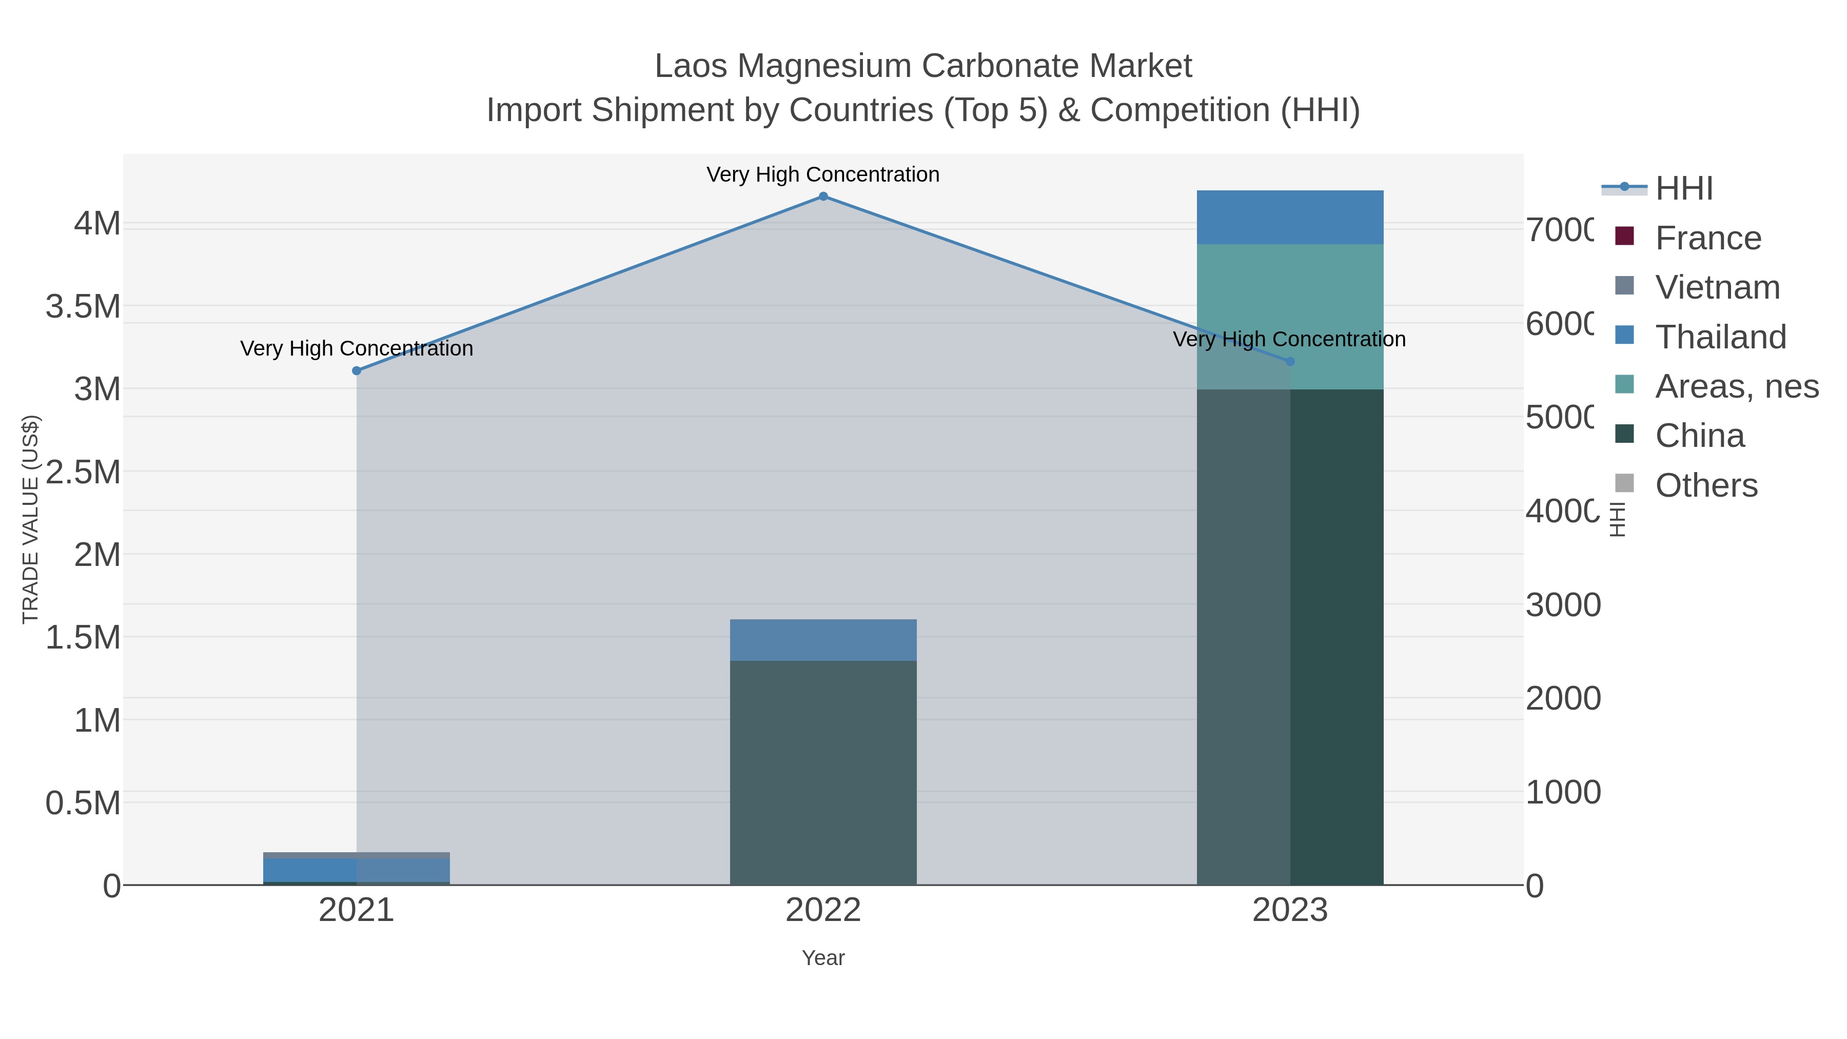1847x1039 pixels.
Task: Toggle the Vietnam legend entry
Action: (x=1697, y=287)
